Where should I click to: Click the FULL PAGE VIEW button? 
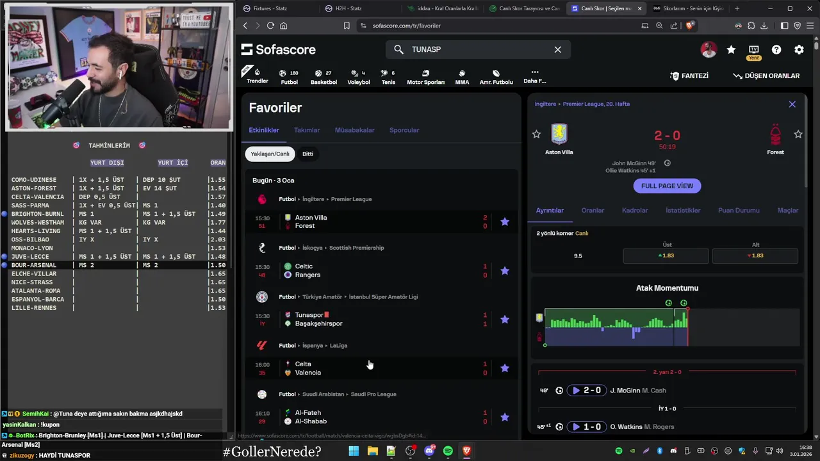click(667, 186)
